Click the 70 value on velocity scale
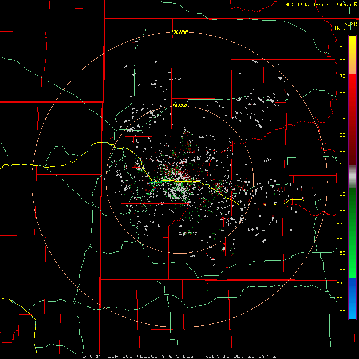The image size is (359, 359). click(343, 76)
